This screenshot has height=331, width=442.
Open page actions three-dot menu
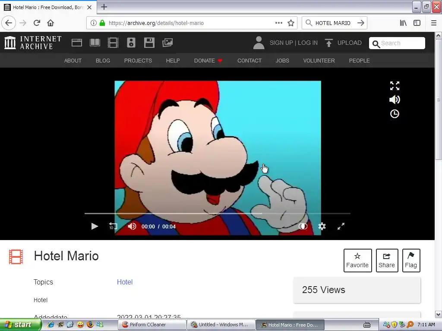click(279, 23)
